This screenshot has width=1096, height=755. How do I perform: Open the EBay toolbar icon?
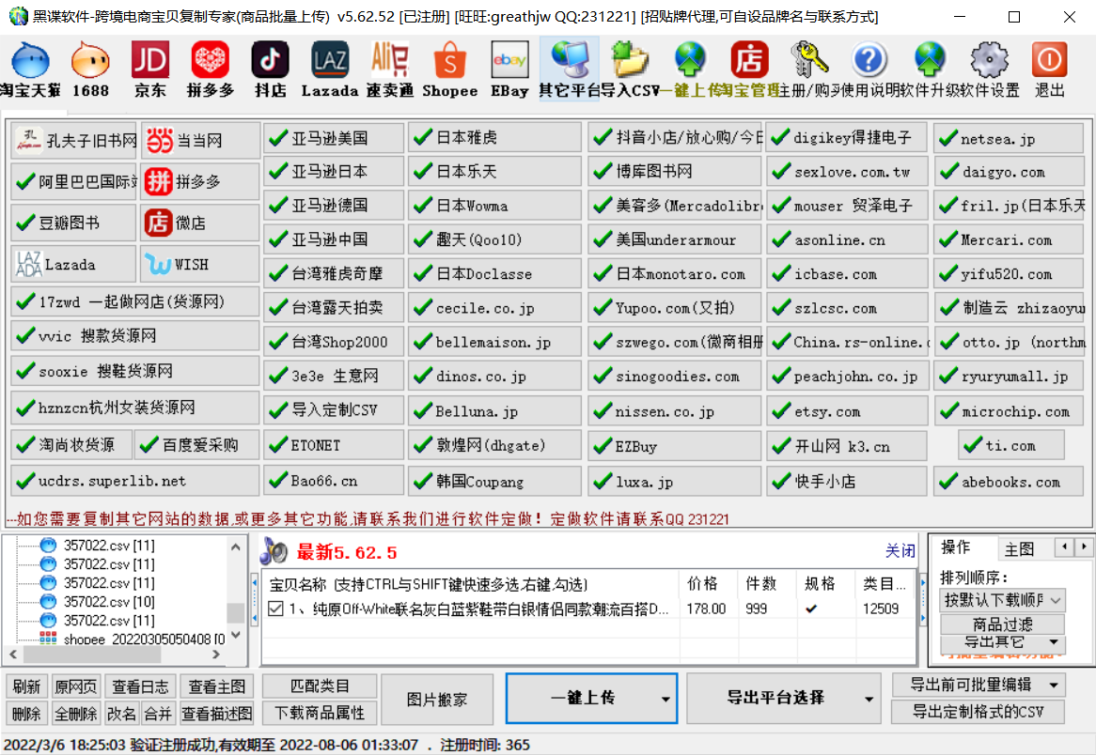[x=509, y=69]
